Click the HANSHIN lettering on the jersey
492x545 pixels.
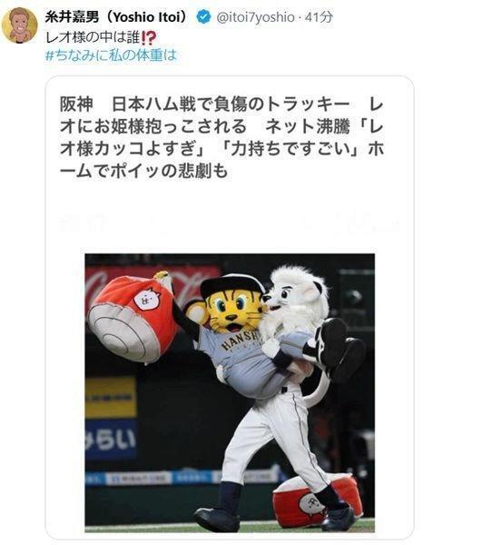[x=241, y=341]
